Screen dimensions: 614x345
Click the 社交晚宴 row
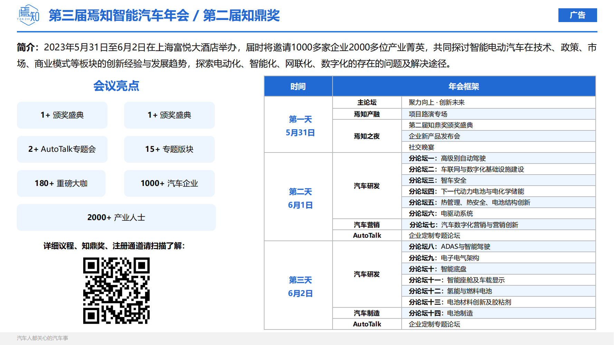[499, 147]
